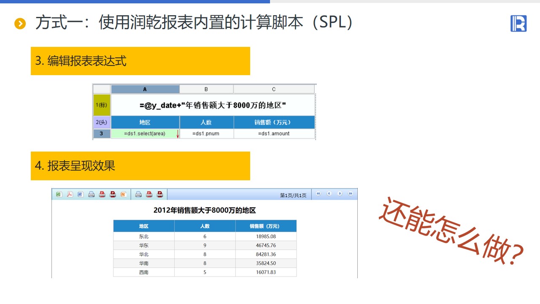The width and height of the screenshot is (540, 304).
Task: Click the sales value 35824.50
Action: tap(266, 263)
